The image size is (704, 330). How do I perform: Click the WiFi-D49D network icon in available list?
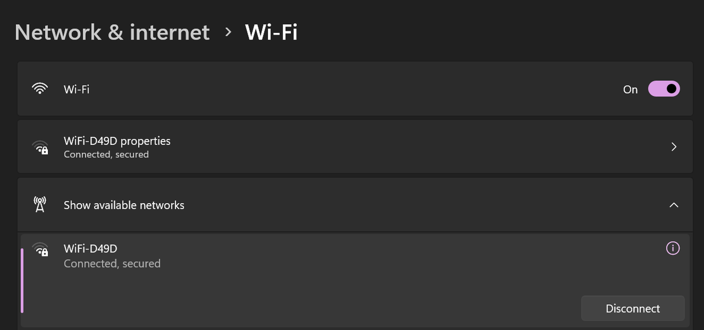[40, 249]
